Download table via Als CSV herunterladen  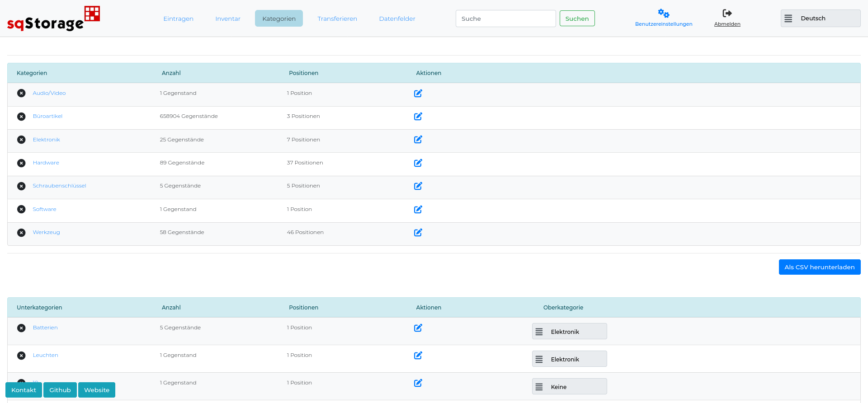(x=819, y=267)
